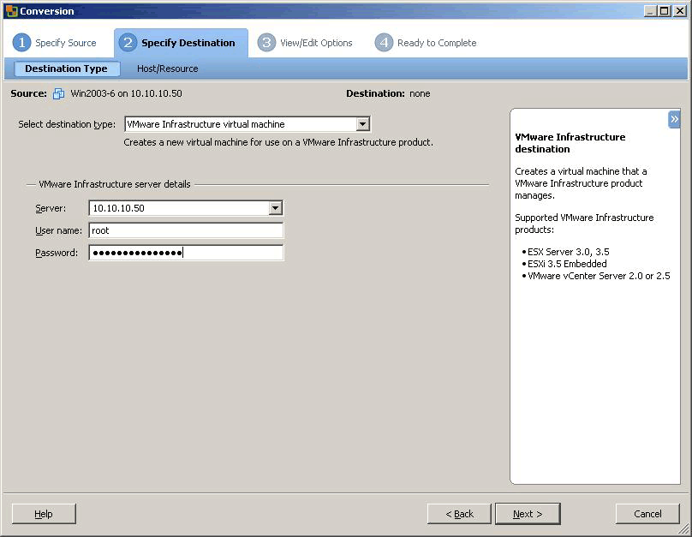
Task: Click the Conversion window title icon
Action: click(11, 11)
